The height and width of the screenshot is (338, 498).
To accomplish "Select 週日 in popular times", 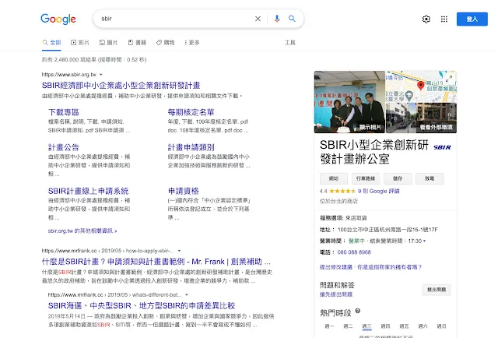I will pos(441,326).
